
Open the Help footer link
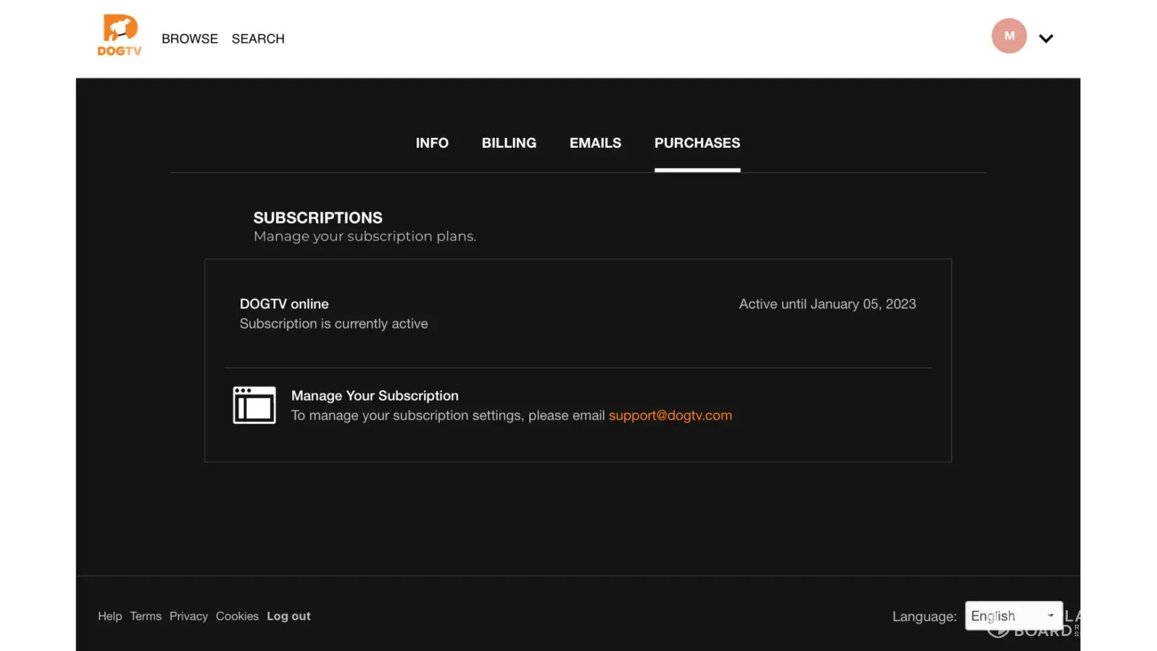pyautogui.click(x=110, y=616)
